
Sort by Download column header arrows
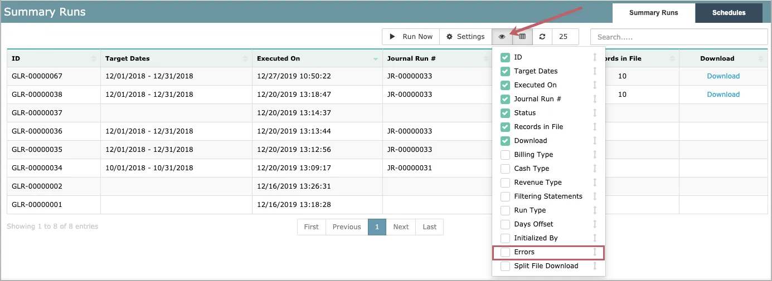tap(761, 58)
